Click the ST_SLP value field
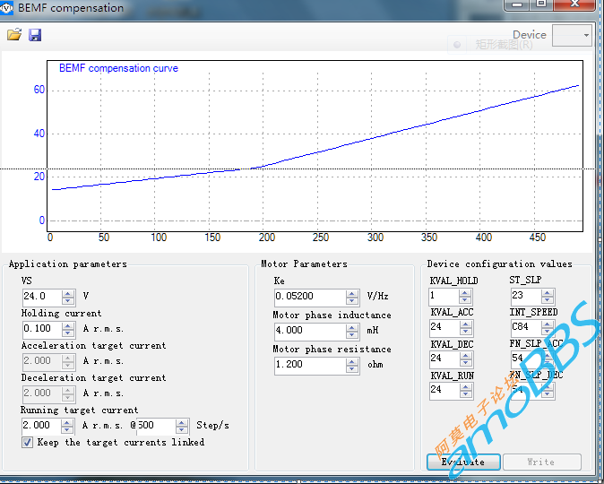The height and width of the screenshot is (484, 604). [526, 296]
